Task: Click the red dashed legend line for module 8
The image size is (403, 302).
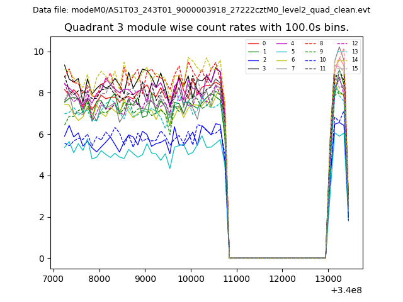Action: click(x=310, y=43)
